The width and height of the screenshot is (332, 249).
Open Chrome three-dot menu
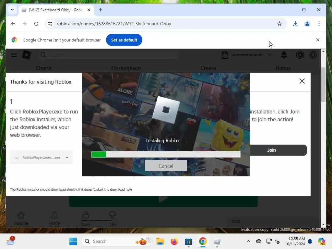[x=319, y=24]
